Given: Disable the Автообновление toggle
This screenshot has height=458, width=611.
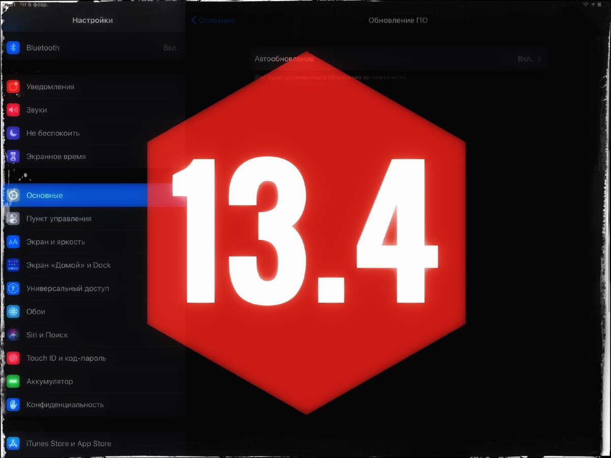Looking at the screenshot, I should pos(526,59).
